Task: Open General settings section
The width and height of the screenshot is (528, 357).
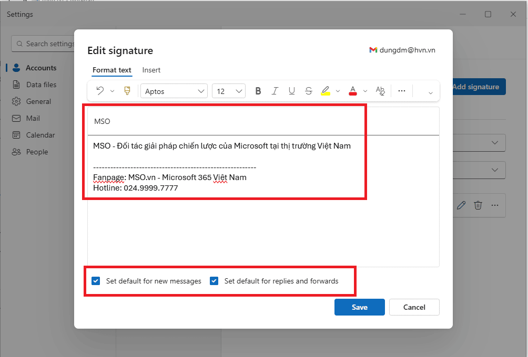Action: [40, 101]
